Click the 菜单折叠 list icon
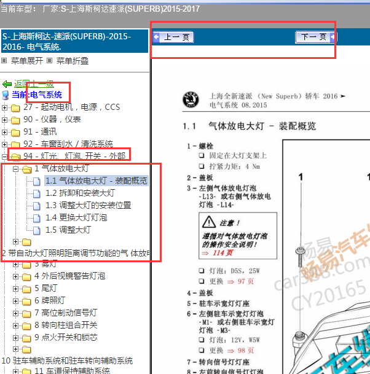The image size is (370, 374). [x=49, y=61]
